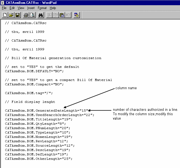The image size is (180, 168).
Task: Open the File menu
Action: tap(4, 8)
